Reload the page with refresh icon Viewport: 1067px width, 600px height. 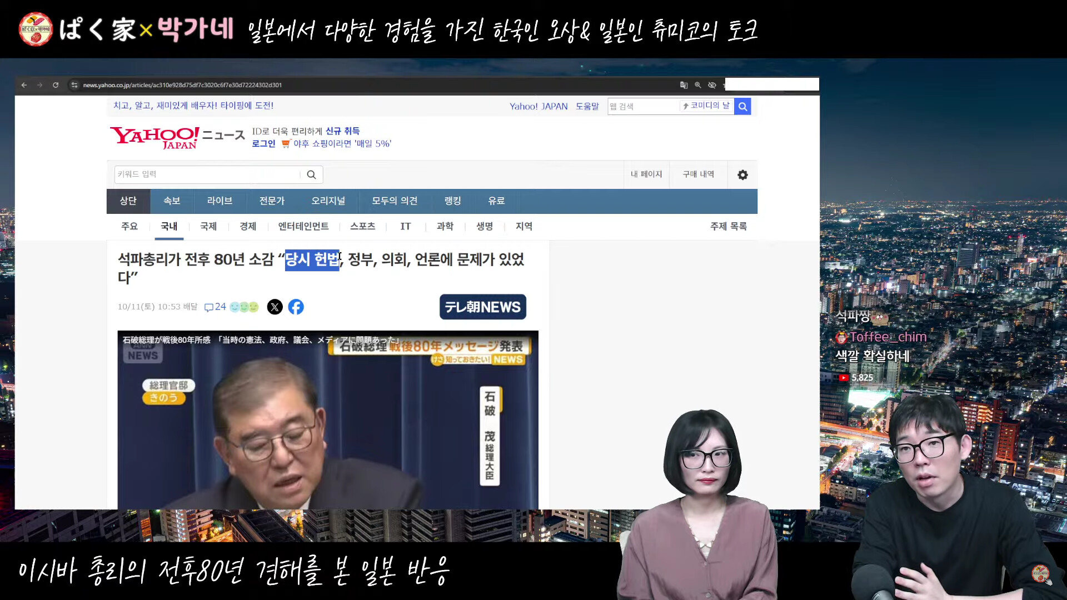pyautogui.click(x=56, y=85)
